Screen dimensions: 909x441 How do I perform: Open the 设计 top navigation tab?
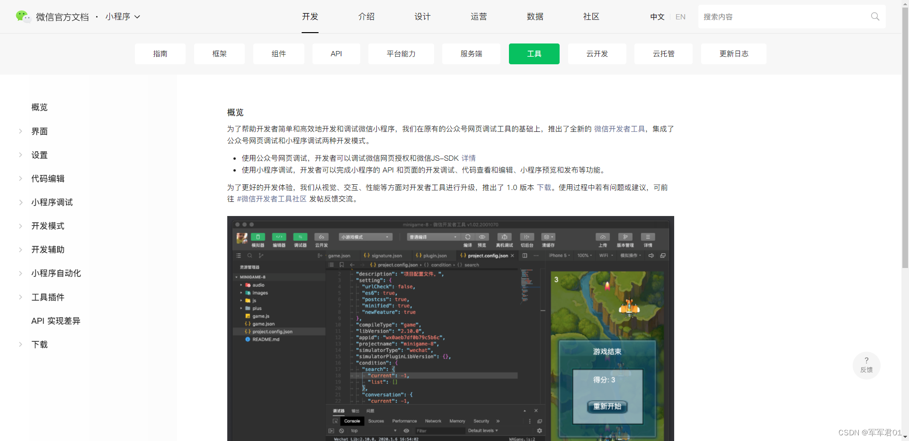point(422,17)
